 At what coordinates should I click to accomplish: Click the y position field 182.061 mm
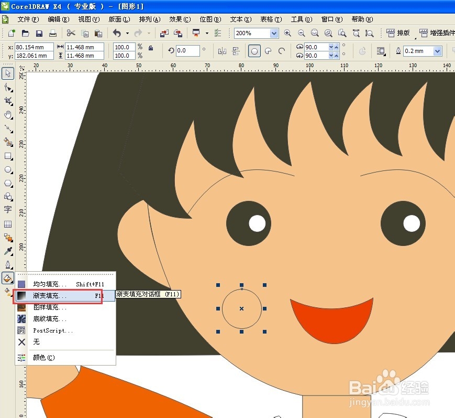pyautogui.click(x=34, y=56)
